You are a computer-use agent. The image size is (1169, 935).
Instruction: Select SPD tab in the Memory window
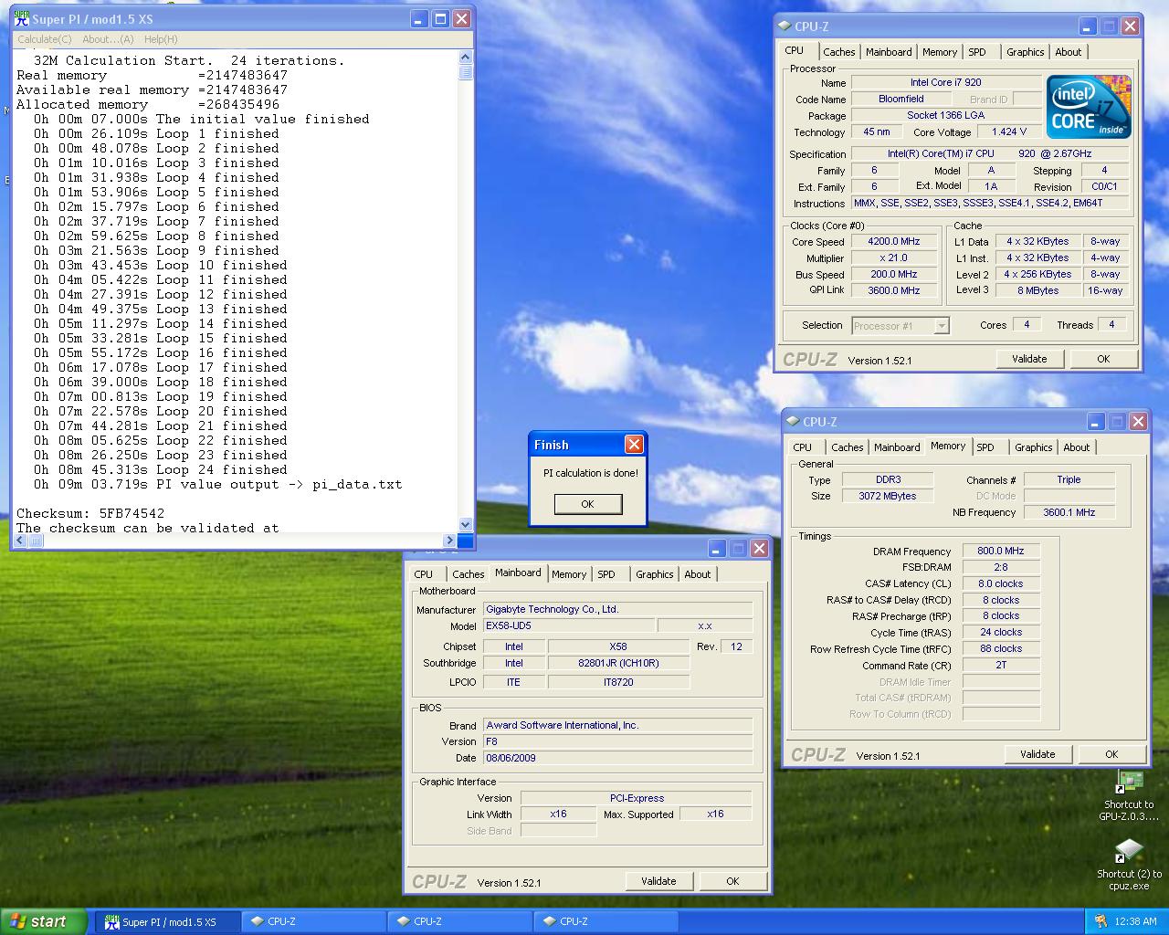click(x=985, y=447)
